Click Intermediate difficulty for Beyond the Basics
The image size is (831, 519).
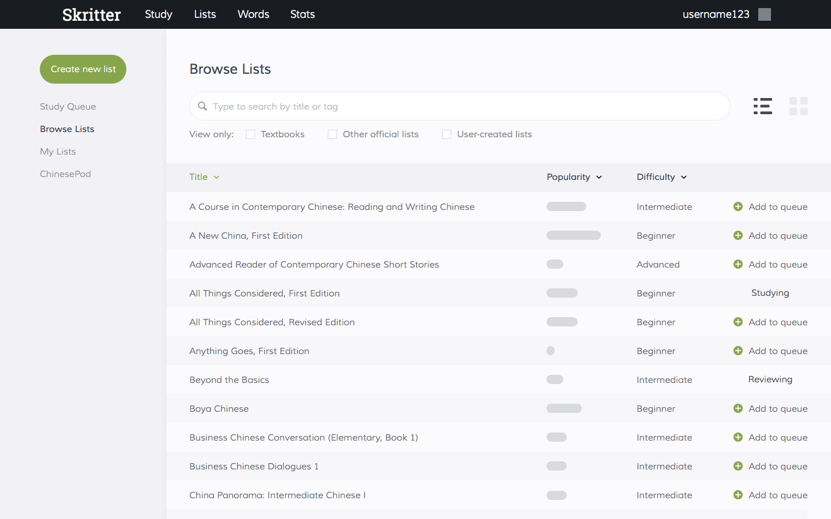click(x=664, y=379)
